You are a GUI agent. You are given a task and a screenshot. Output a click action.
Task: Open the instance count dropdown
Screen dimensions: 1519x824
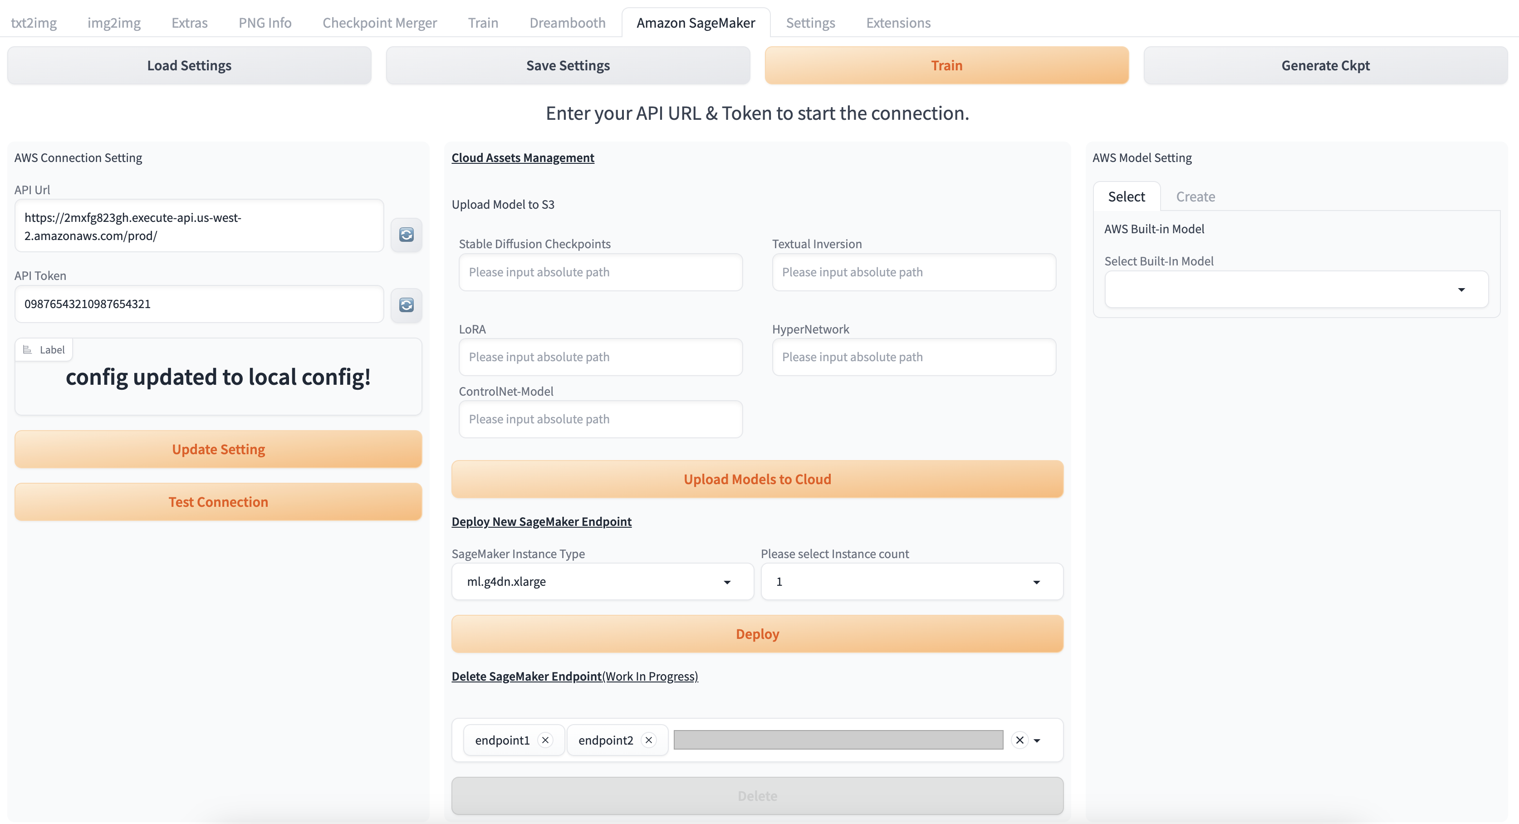pos(911,582)
